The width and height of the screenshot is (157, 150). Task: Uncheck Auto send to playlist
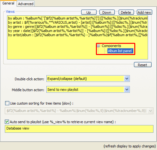pyautogui.click(x=7, y=122)
